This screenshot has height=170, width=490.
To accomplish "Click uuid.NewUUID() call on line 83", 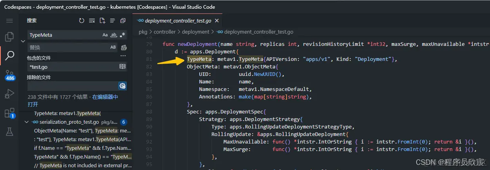I will (x=262, y=74).
